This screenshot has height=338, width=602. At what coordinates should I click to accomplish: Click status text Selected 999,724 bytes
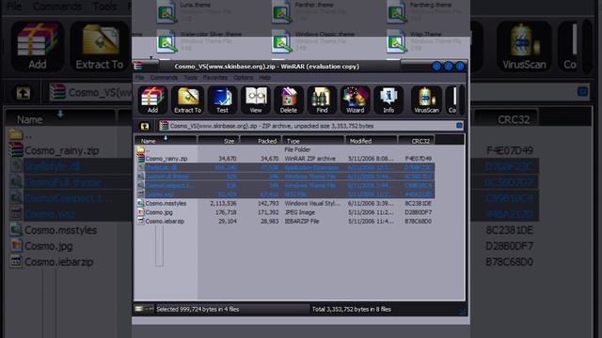tap(198, 309)
